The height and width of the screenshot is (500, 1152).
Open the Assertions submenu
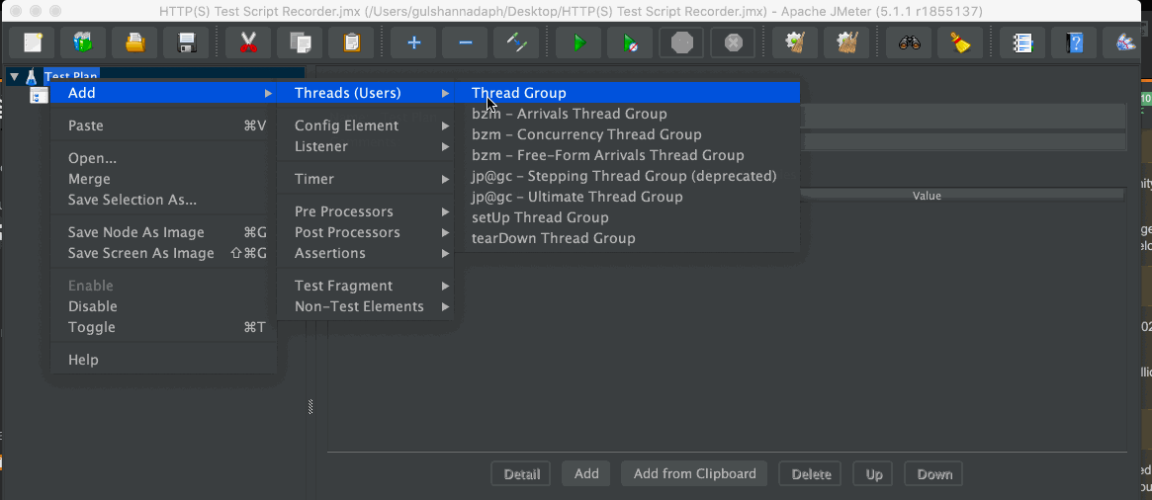(365, 253)
